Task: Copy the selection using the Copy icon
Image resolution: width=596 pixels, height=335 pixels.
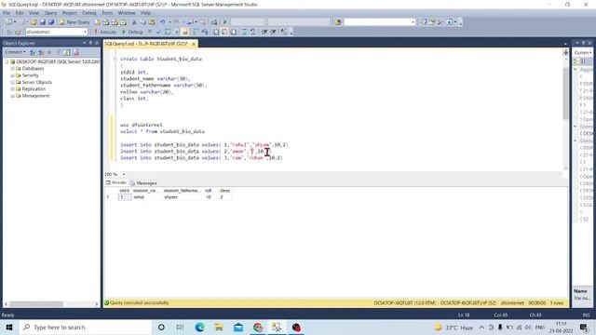Action: (x=142, y=22)
